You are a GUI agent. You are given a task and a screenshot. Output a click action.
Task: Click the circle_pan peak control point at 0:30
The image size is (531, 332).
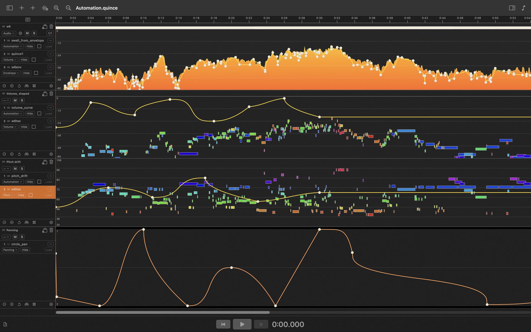coord(319,229)
